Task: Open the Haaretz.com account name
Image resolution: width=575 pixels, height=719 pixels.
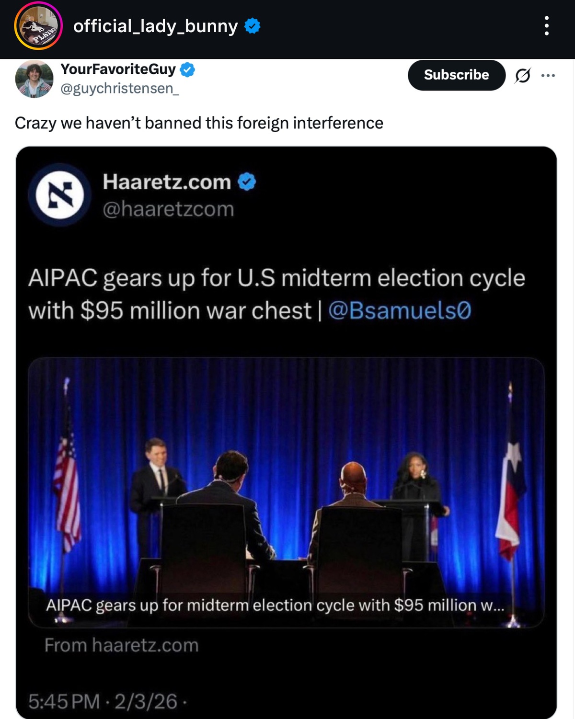Action: tap(167, 182)
